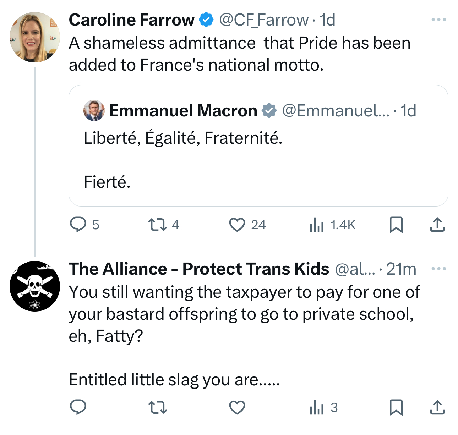Open more options for The Alliance's reply
This screenshot has height=435, width=458.
point(438,269)
